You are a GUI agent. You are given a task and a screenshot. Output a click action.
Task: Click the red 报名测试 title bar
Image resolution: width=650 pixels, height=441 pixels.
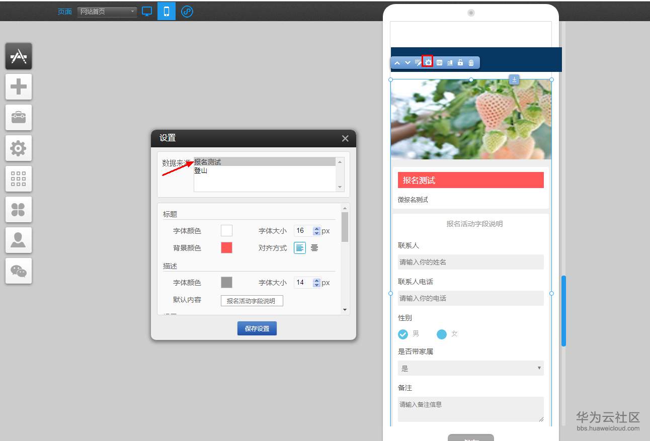pyautogui.click(x=471, y=180)
